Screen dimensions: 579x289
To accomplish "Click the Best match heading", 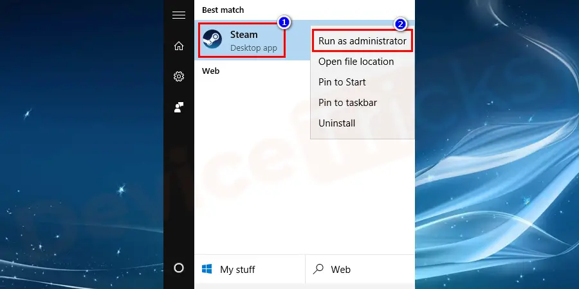I will pyautogui.click(x=223, y=10).
